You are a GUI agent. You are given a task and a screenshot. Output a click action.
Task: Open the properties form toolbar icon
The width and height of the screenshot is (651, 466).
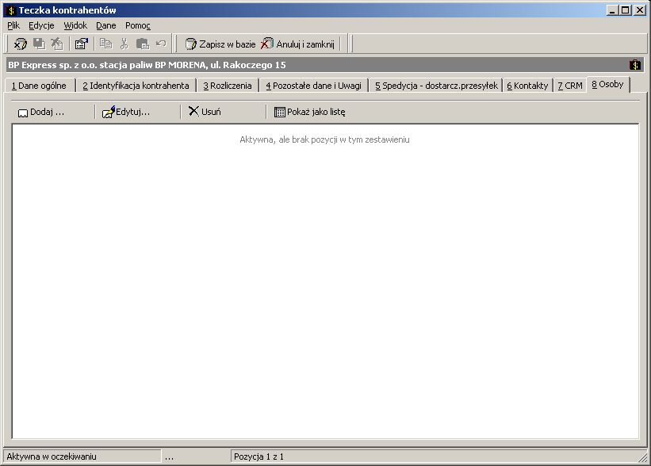pos(82,44)
